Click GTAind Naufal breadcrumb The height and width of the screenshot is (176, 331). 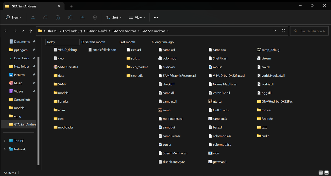(x=97, y=31)
